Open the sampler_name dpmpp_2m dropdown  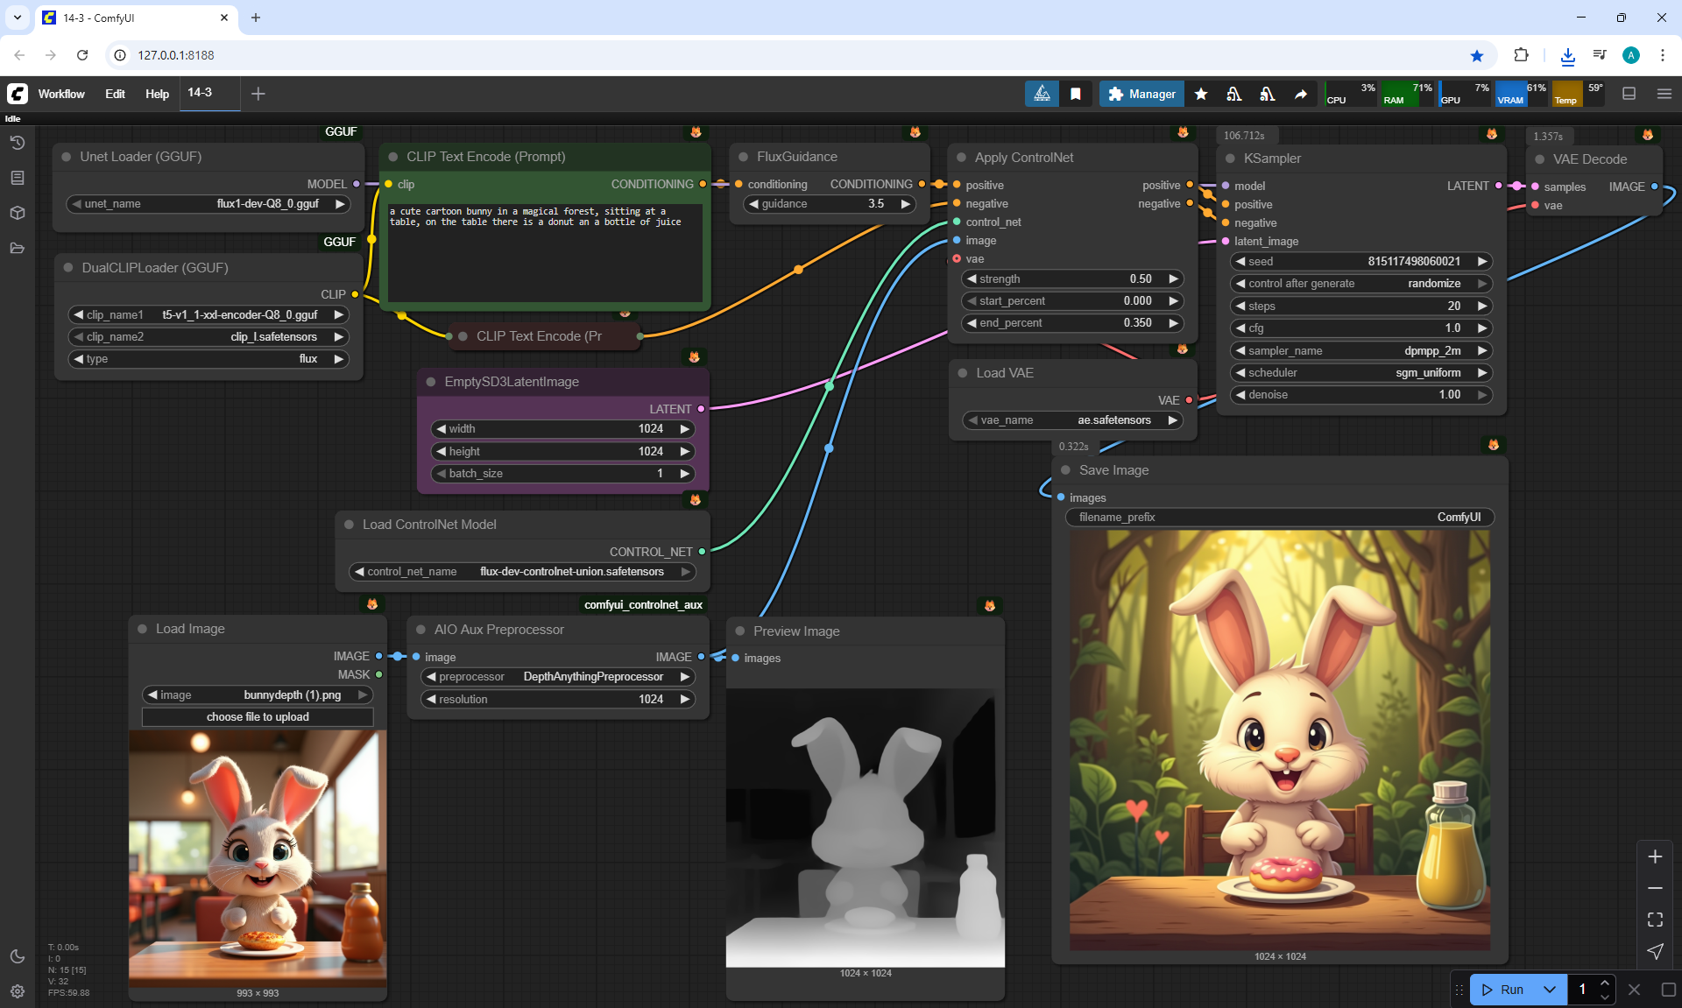point(1360,350)
